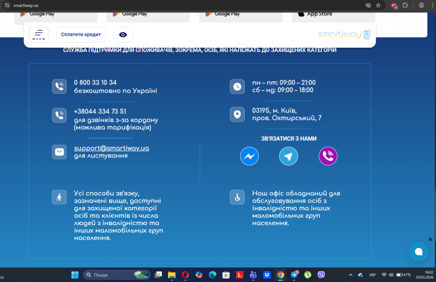This screenshot has height=282, width=436.
Task: Open Microsoft Copilot from the taskbar
Action: tap(199, 275)
